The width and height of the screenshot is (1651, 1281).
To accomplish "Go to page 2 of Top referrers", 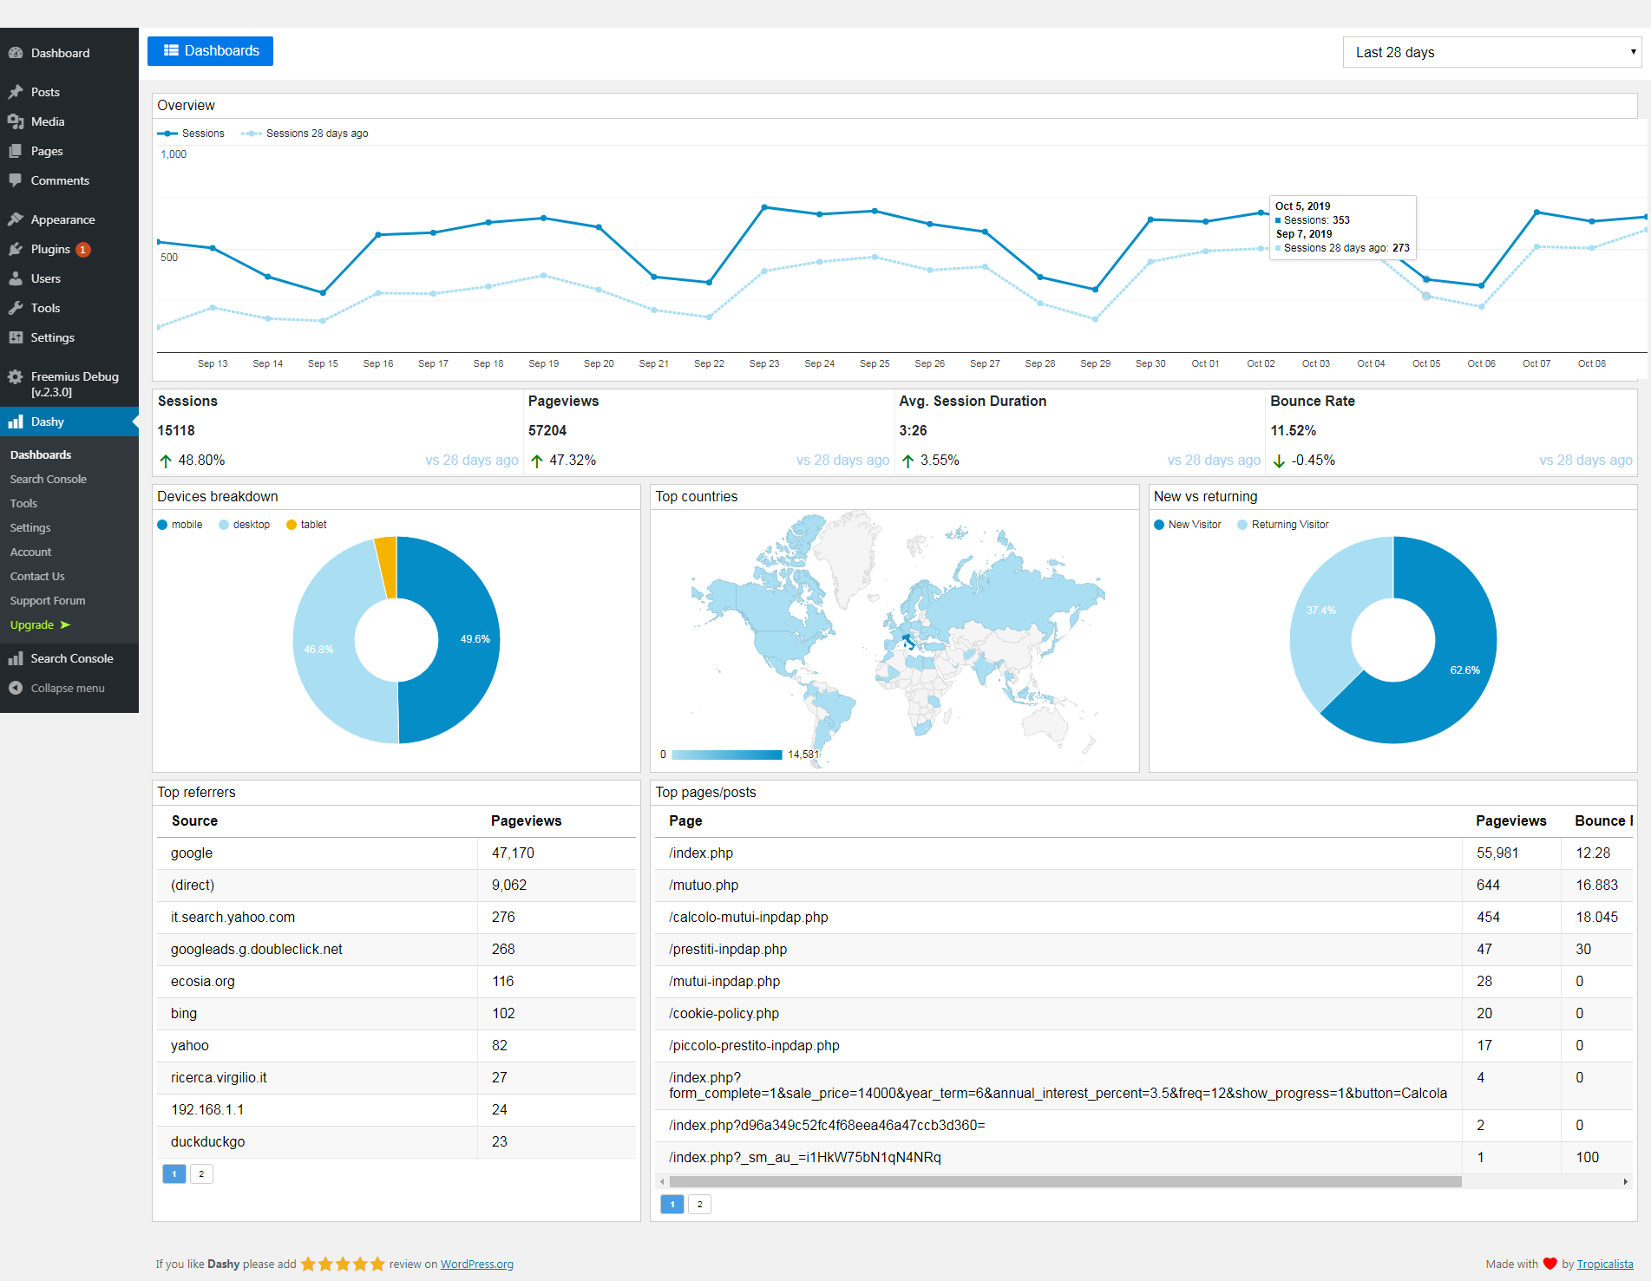I will pos(201,1173).
